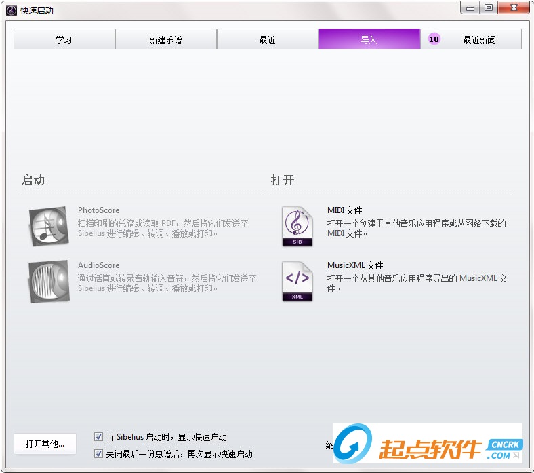Open the 最近新闻 tab

(471, 39)
